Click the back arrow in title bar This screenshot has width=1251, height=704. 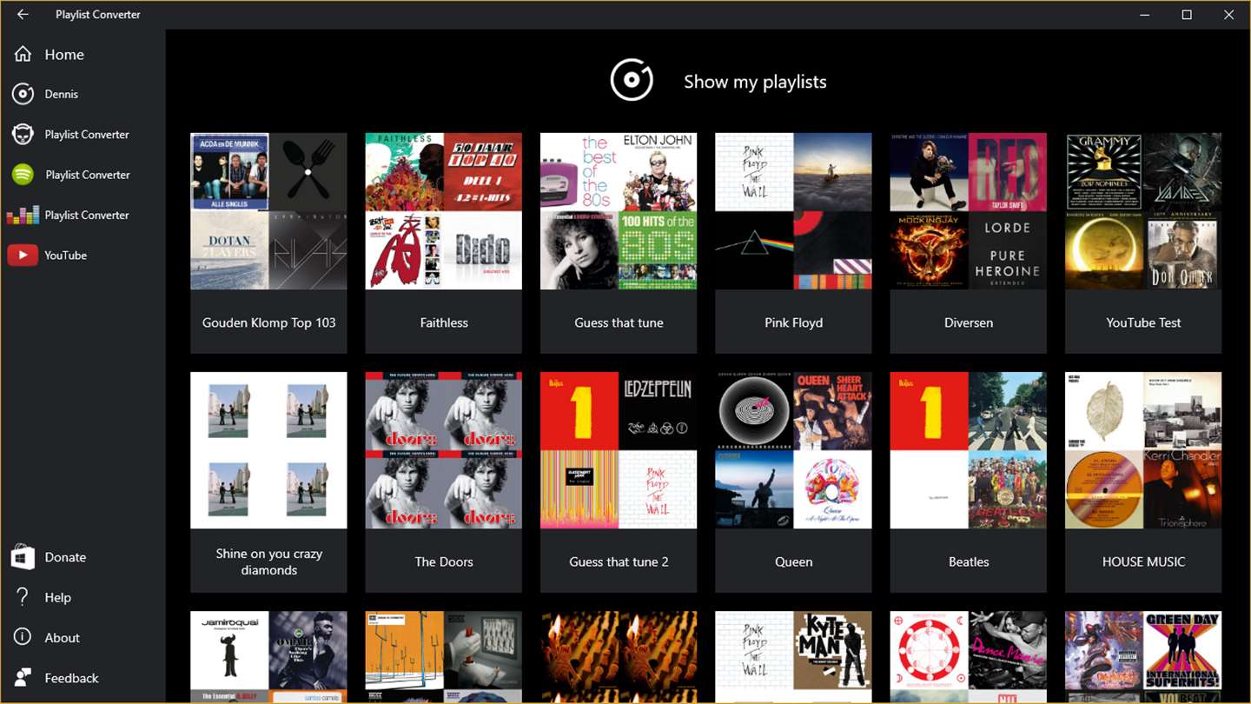[23, 15]
